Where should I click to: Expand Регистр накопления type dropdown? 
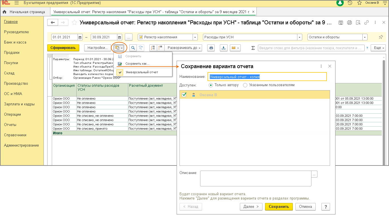coord(195,37)
